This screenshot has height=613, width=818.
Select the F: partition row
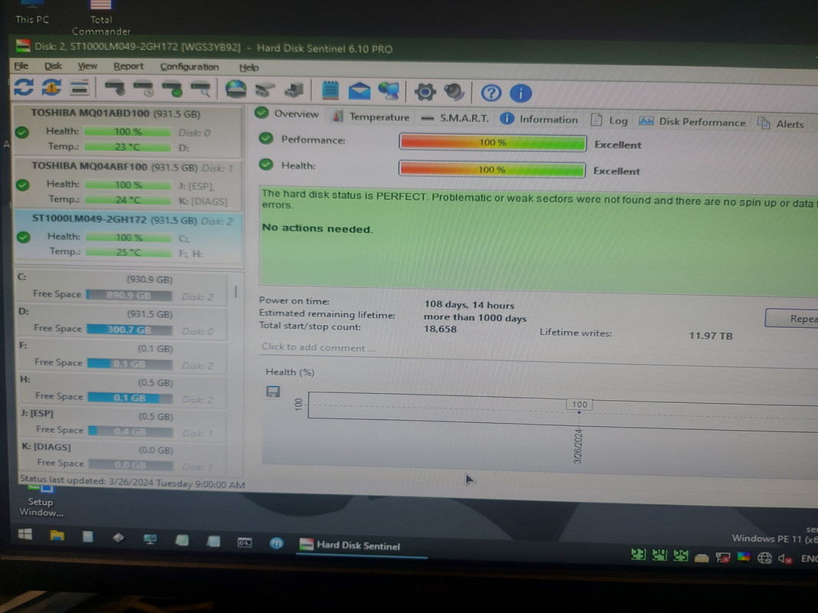pyautogui.click(x=123, y=356)
